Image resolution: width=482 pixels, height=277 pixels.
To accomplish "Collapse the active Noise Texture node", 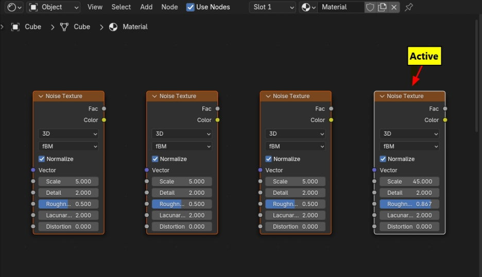I will (x=382, y=96).
